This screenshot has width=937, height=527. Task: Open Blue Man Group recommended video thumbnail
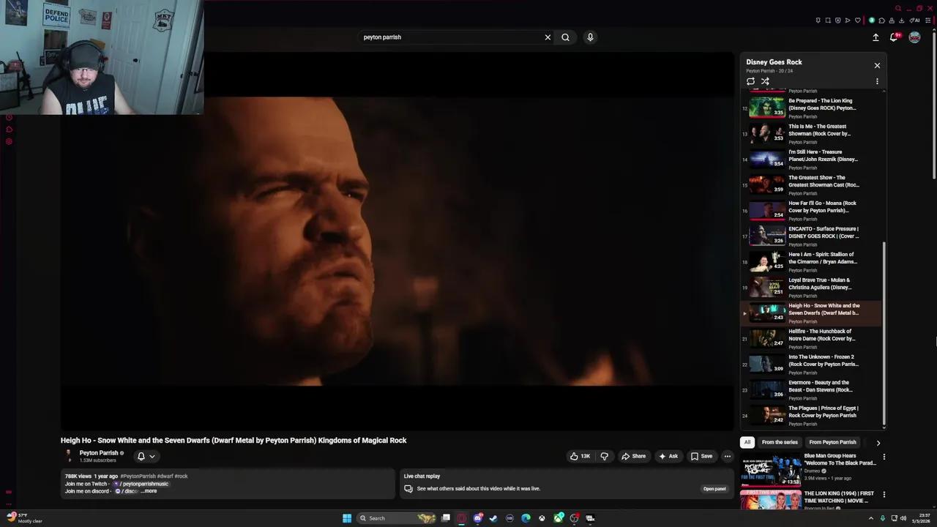(770, 470)
